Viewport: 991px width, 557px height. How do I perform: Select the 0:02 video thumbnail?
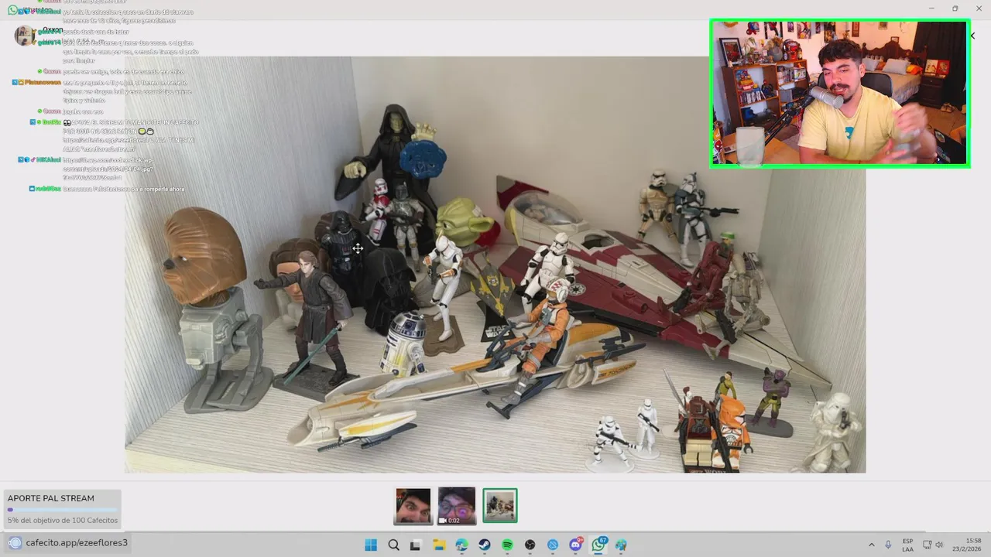click(x=457, y=506)
